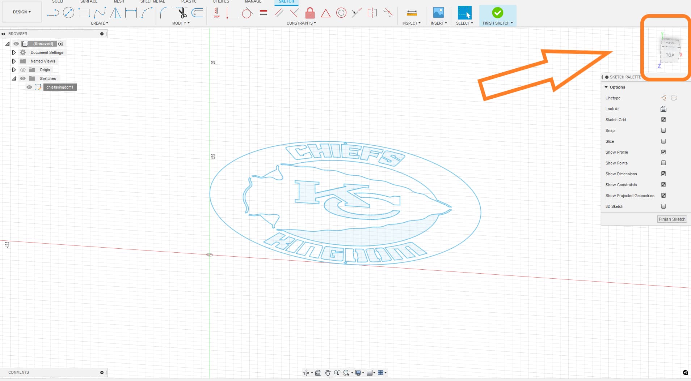Apply the Equal constraint
The width and height of the screenshot is (691, 381).
(x=264, y=13)
